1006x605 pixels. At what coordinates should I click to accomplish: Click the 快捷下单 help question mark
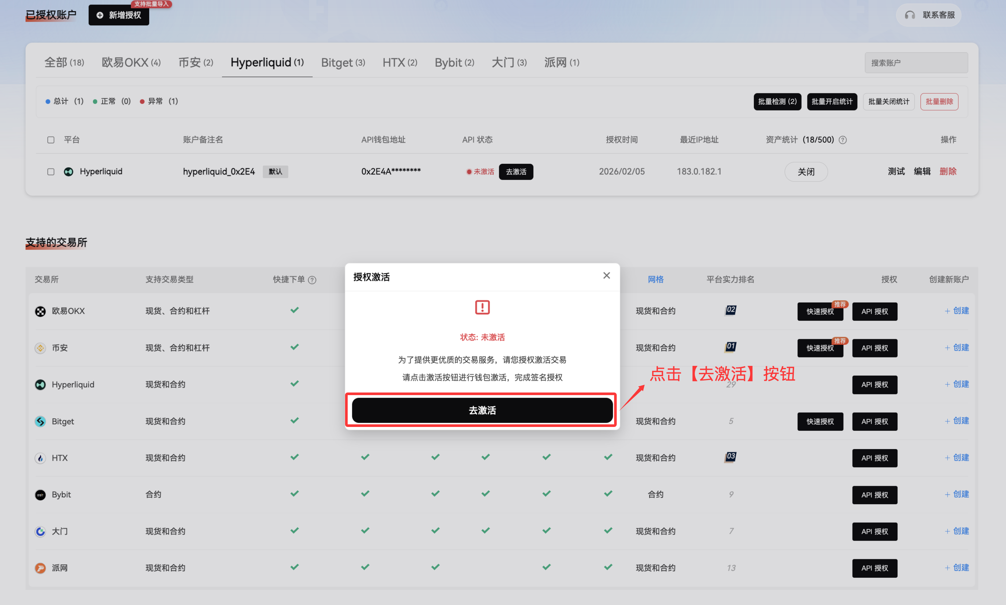click(x=313, y=280)
